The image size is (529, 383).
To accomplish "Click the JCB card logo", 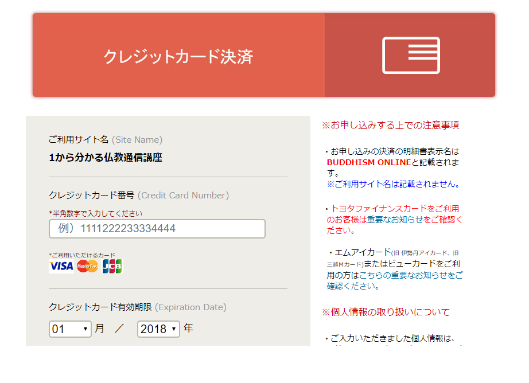I will [x=112, y=266].
